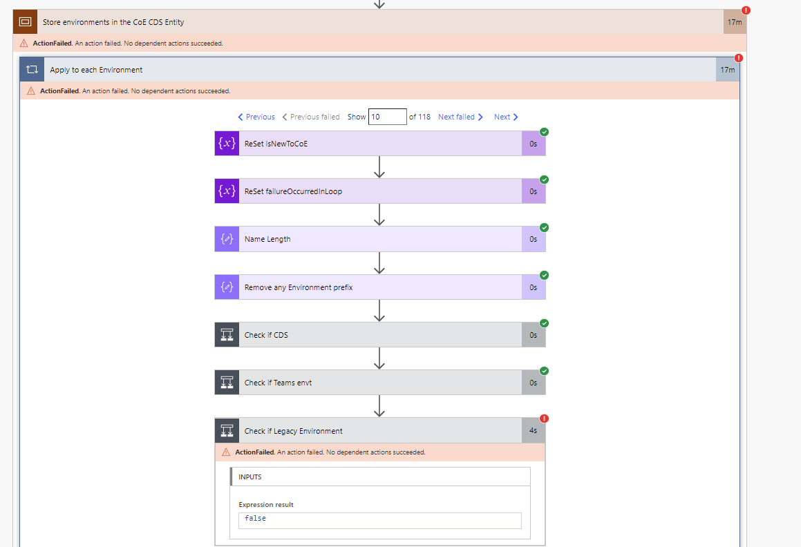Click the red error badge on Check if Legacy Environment

tap(545, 419)
